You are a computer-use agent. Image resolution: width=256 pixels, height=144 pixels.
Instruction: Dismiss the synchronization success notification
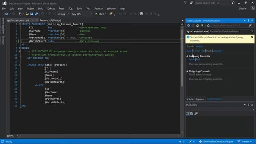click(252, 37)
